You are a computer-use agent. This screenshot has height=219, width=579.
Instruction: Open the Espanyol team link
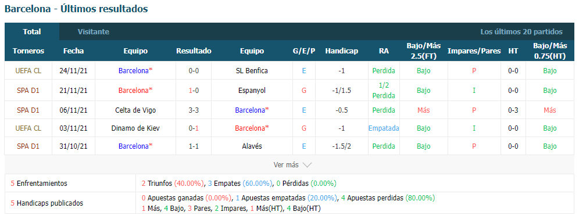click(x=252, y=90)
